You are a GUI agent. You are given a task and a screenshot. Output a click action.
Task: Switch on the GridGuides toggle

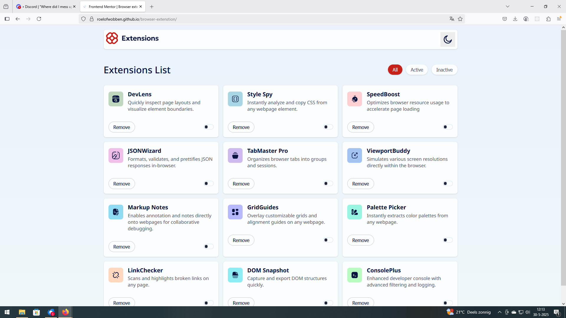[328, 240]
